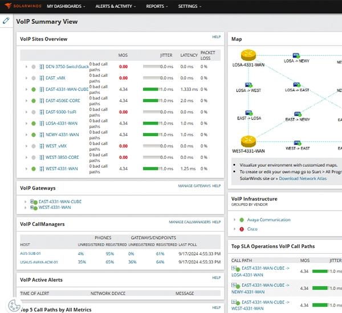342x313 pixels.
Task: Open the Alerts & Activity menu
Action: [x=115, y=6]
